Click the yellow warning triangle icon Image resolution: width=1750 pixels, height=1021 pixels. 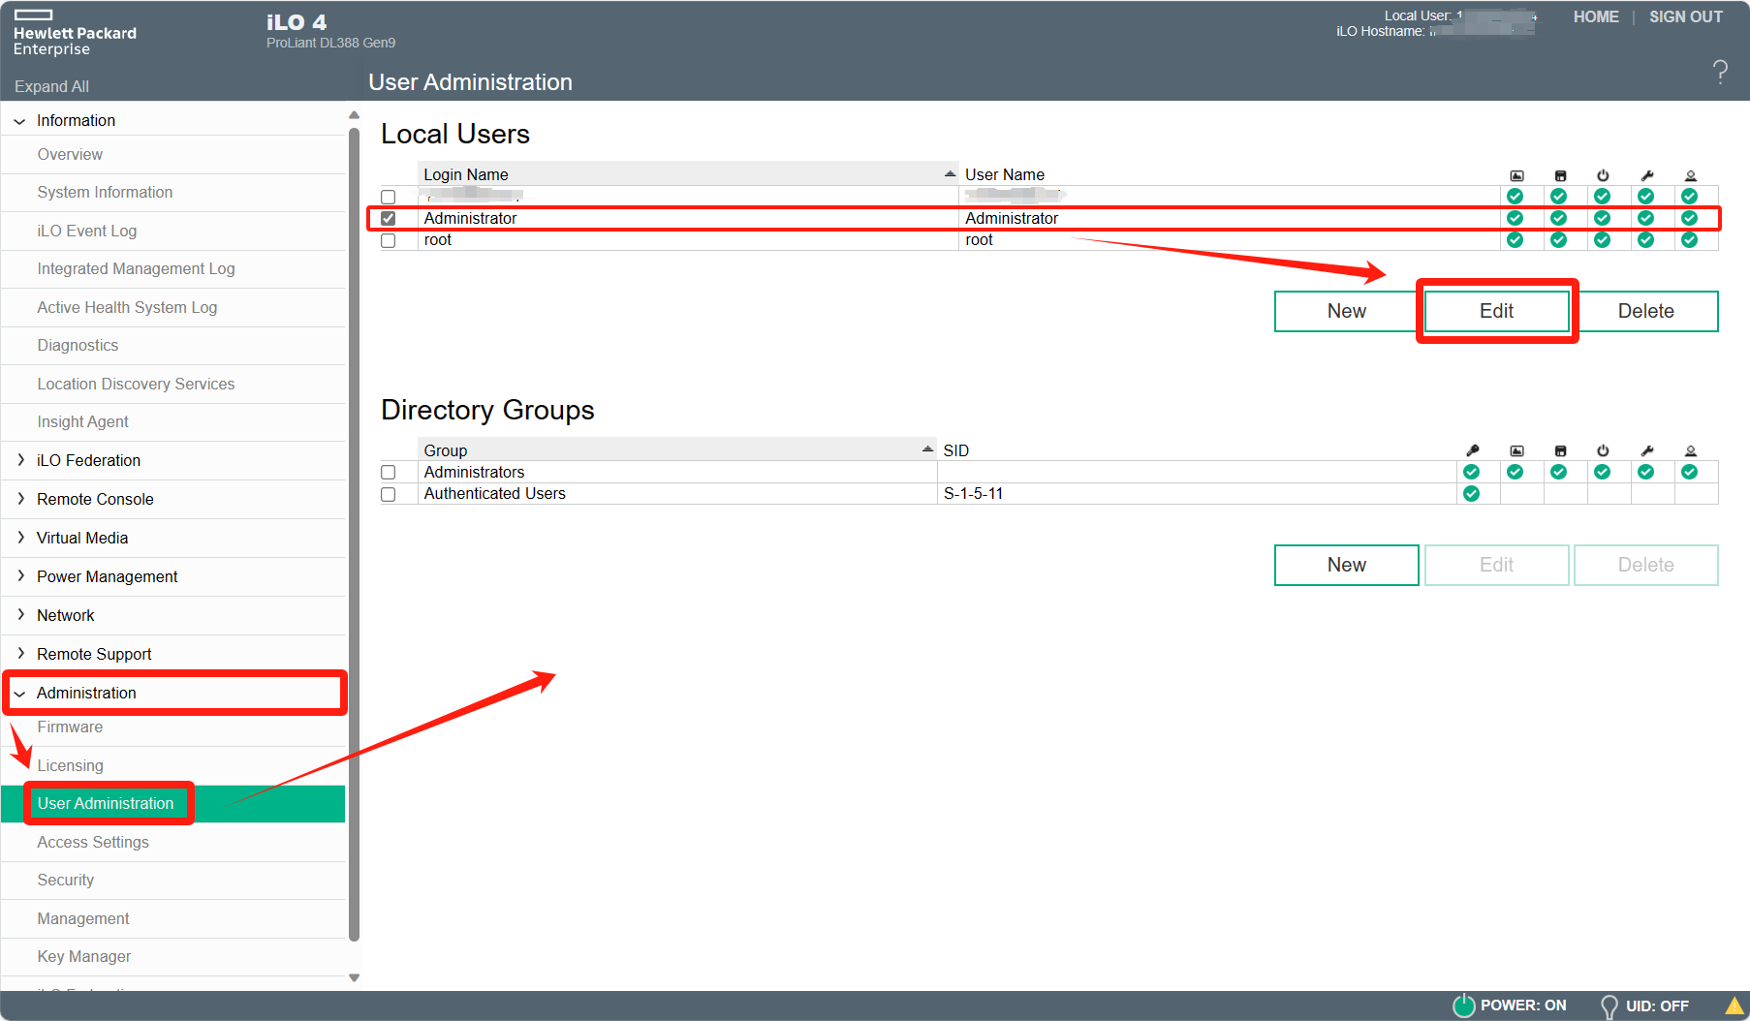1734,1006
